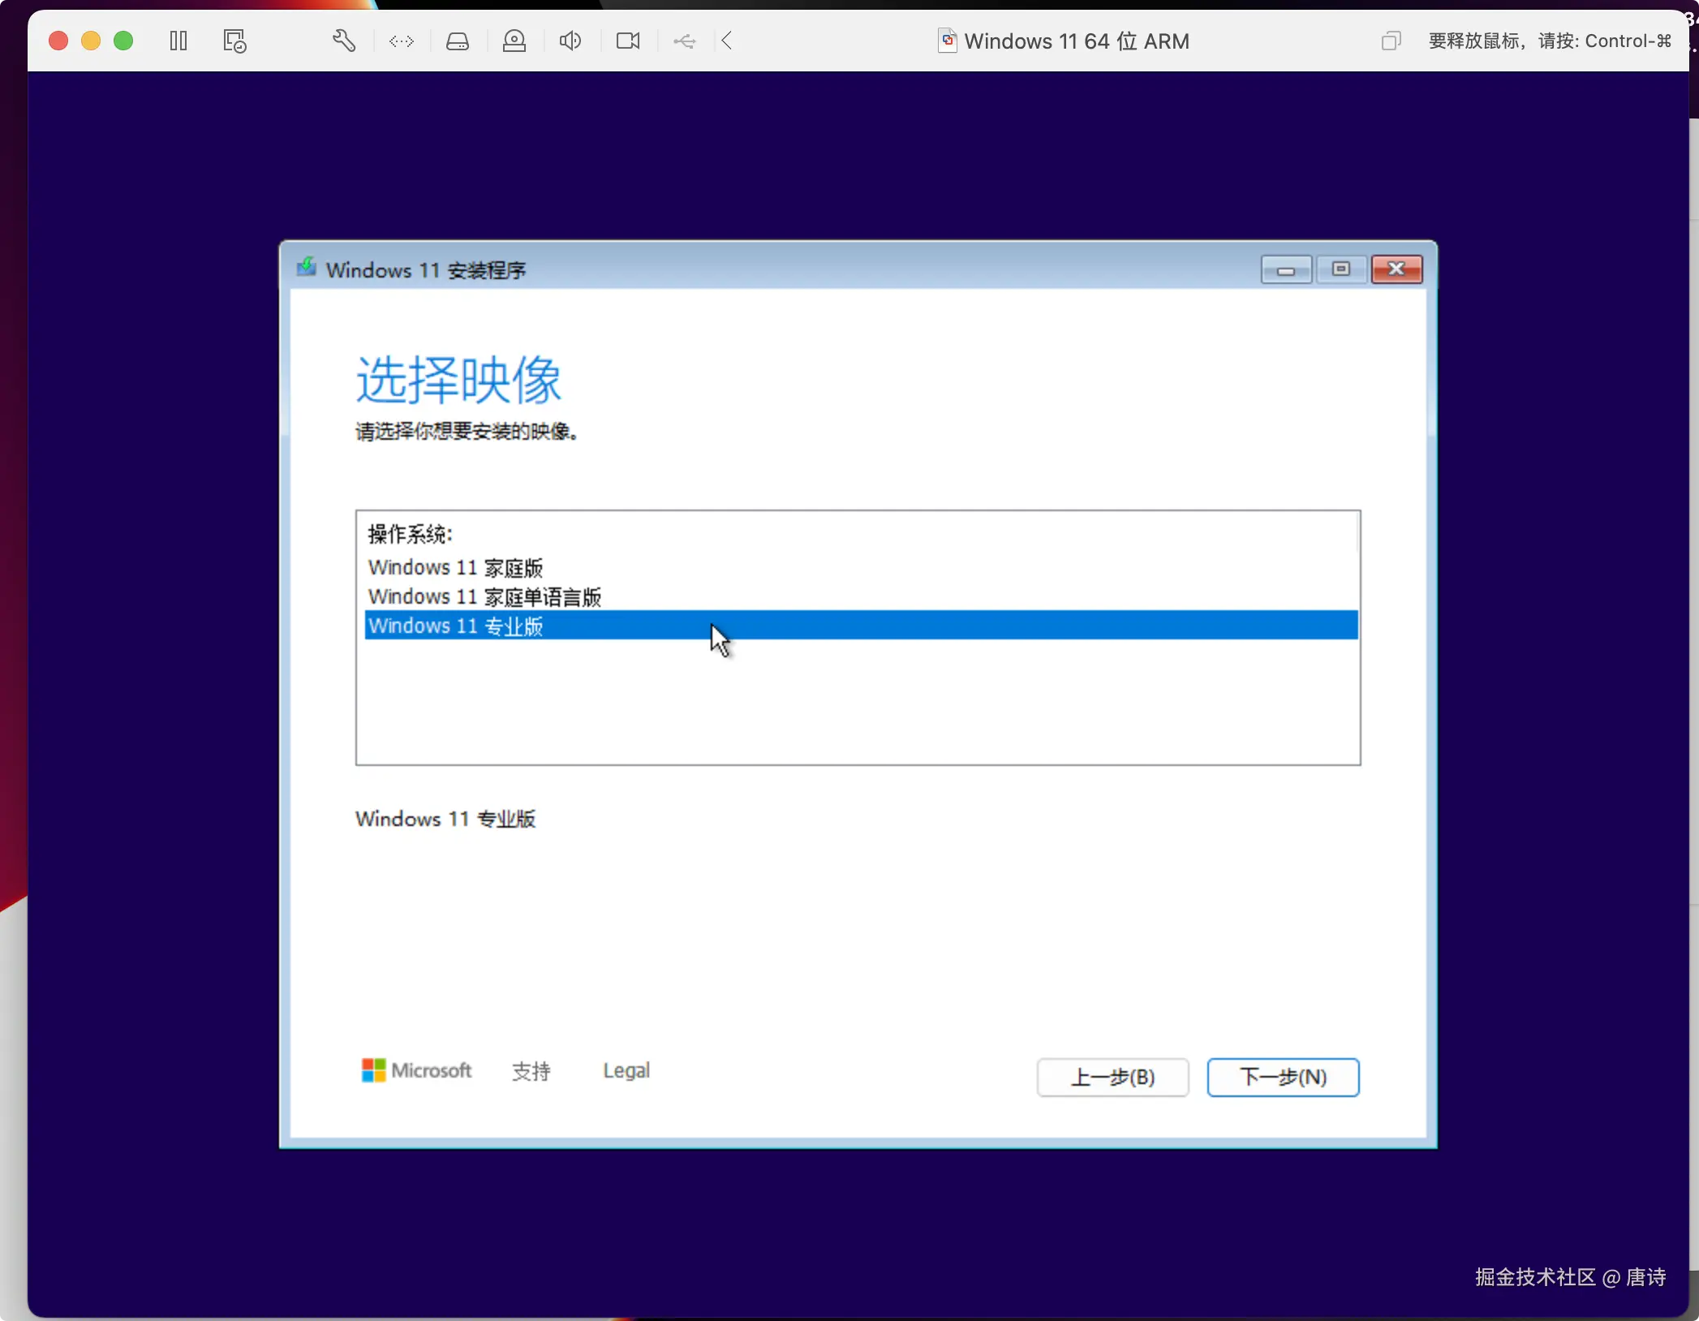Collapse toolbar with the chevron arrow

(x=727, y=41)
